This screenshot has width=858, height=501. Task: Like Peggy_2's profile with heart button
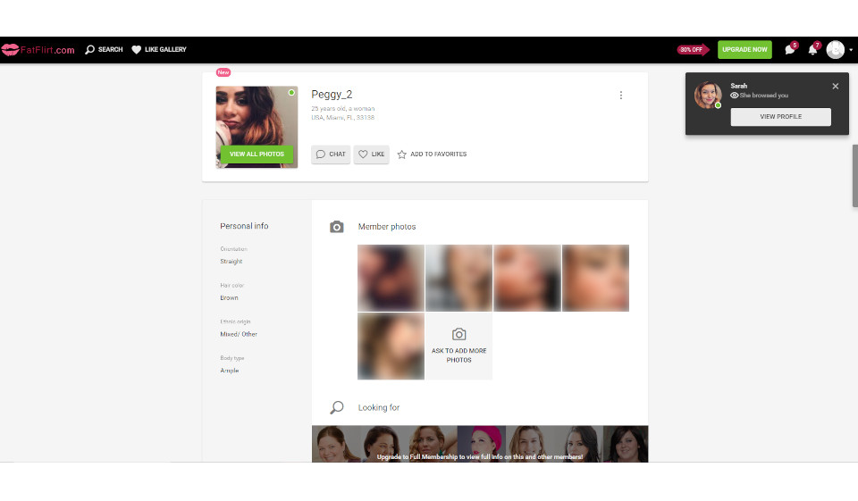[x=371, y=154]
